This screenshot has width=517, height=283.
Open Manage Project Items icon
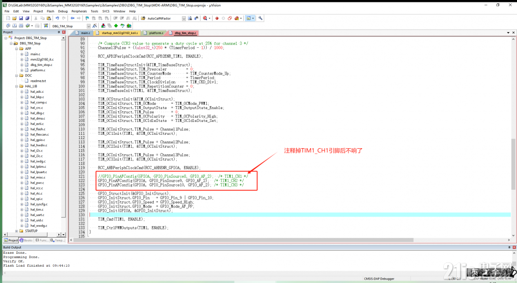pos(103,26)
